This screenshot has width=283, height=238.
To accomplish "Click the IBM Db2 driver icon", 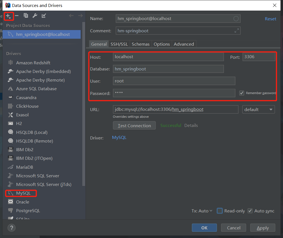I will tap(11, 149).
